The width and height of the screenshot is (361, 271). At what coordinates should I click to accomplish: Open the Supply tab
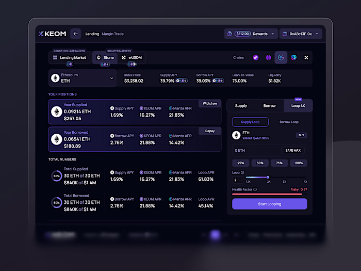241,106
